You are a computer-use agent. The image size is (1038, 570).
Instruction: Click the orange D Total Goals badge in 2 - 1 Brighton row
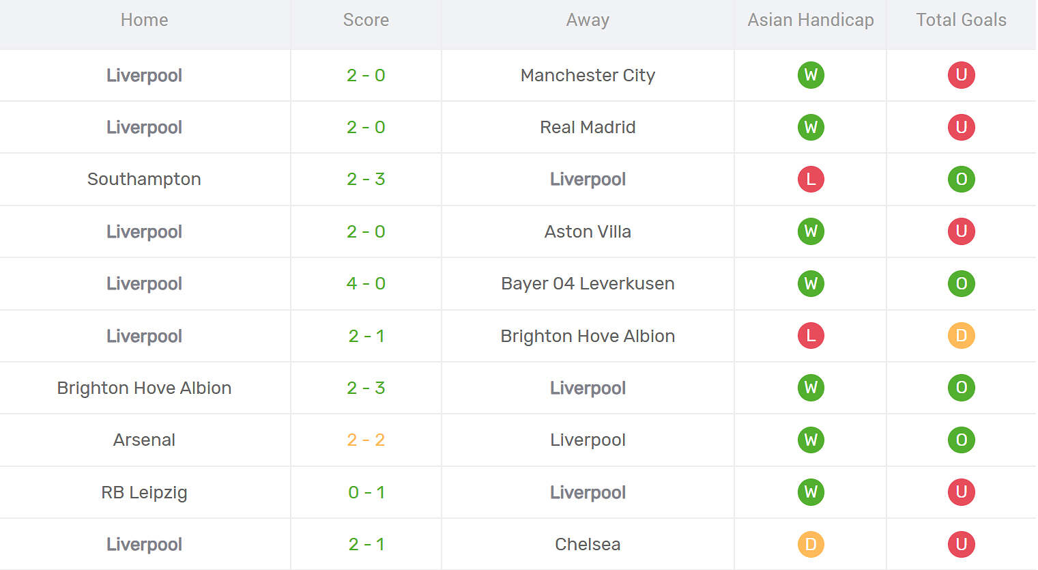961,336
